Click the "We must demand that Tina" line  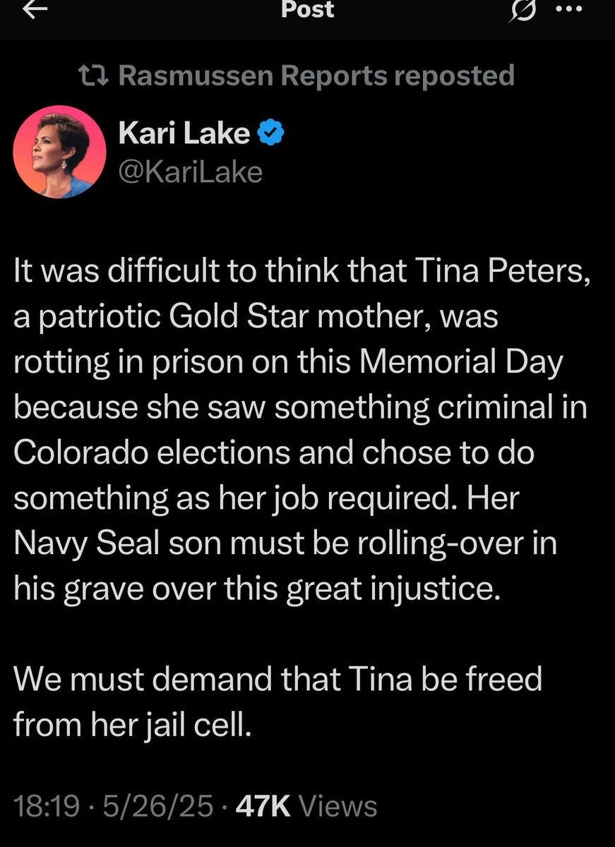point(277,679)
